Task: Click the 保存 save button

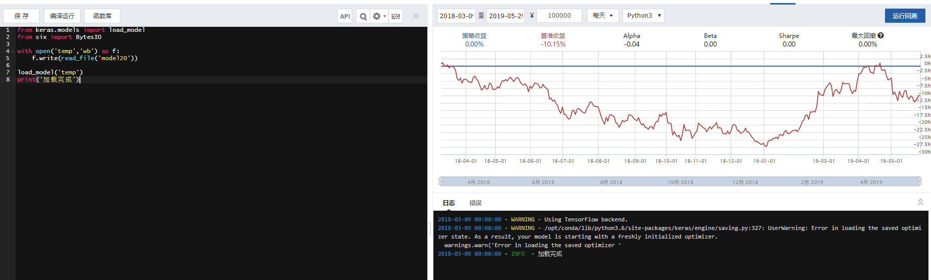Action: pos(22,16)
